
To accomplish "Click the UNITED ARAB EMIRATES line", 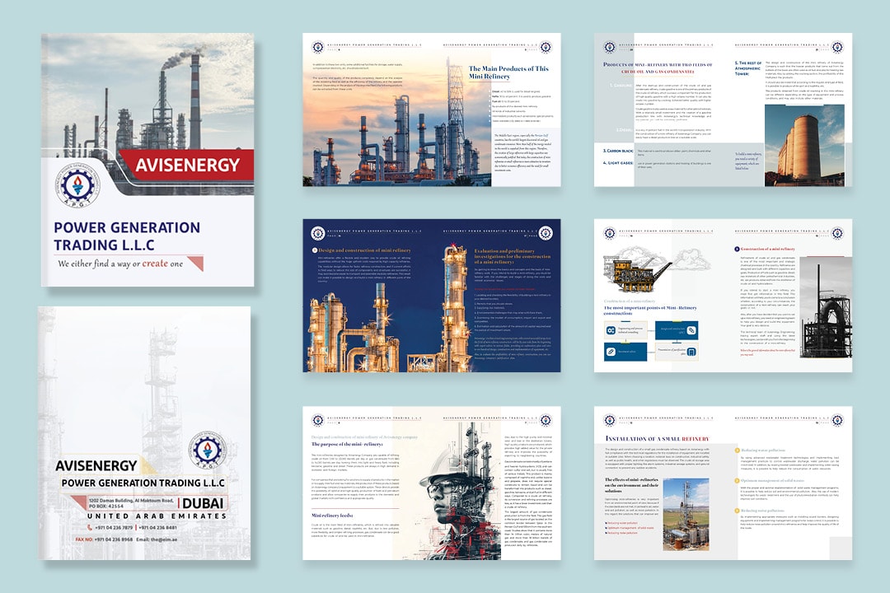I will (x=157, y=516).
